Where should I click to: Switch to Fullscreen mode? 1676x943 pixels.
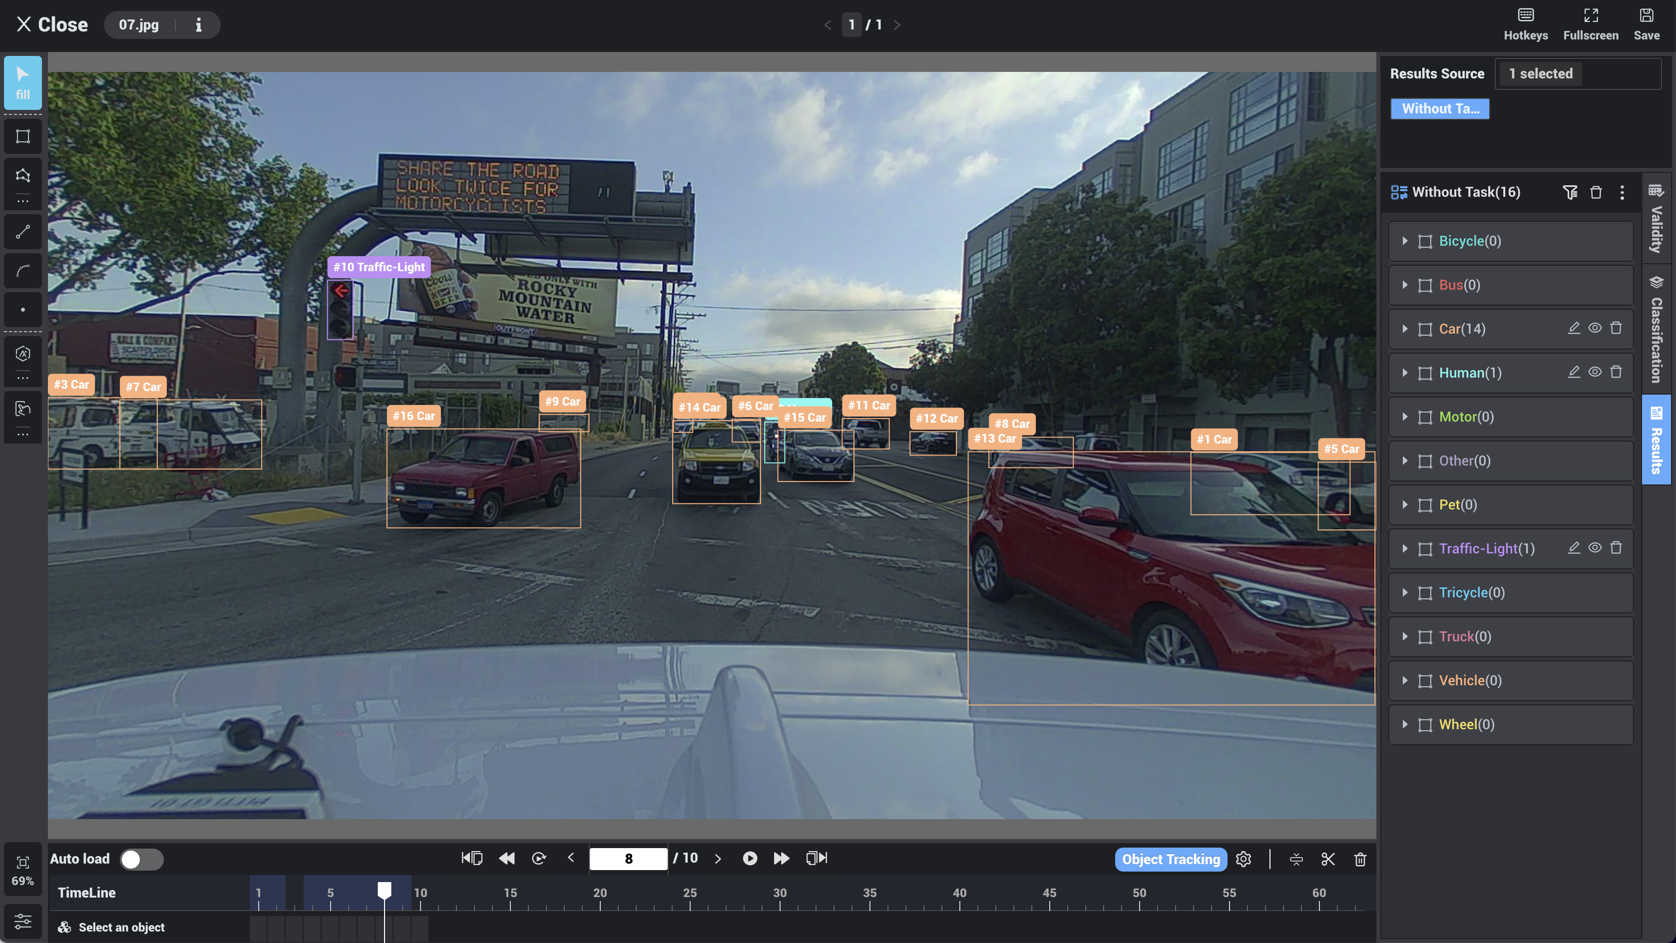coord(1591,25)
